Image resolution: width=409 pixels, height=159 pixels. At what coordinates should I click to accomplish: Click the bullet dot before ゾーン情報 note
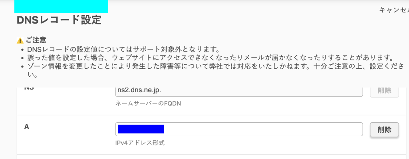click(x=22, y=66)
